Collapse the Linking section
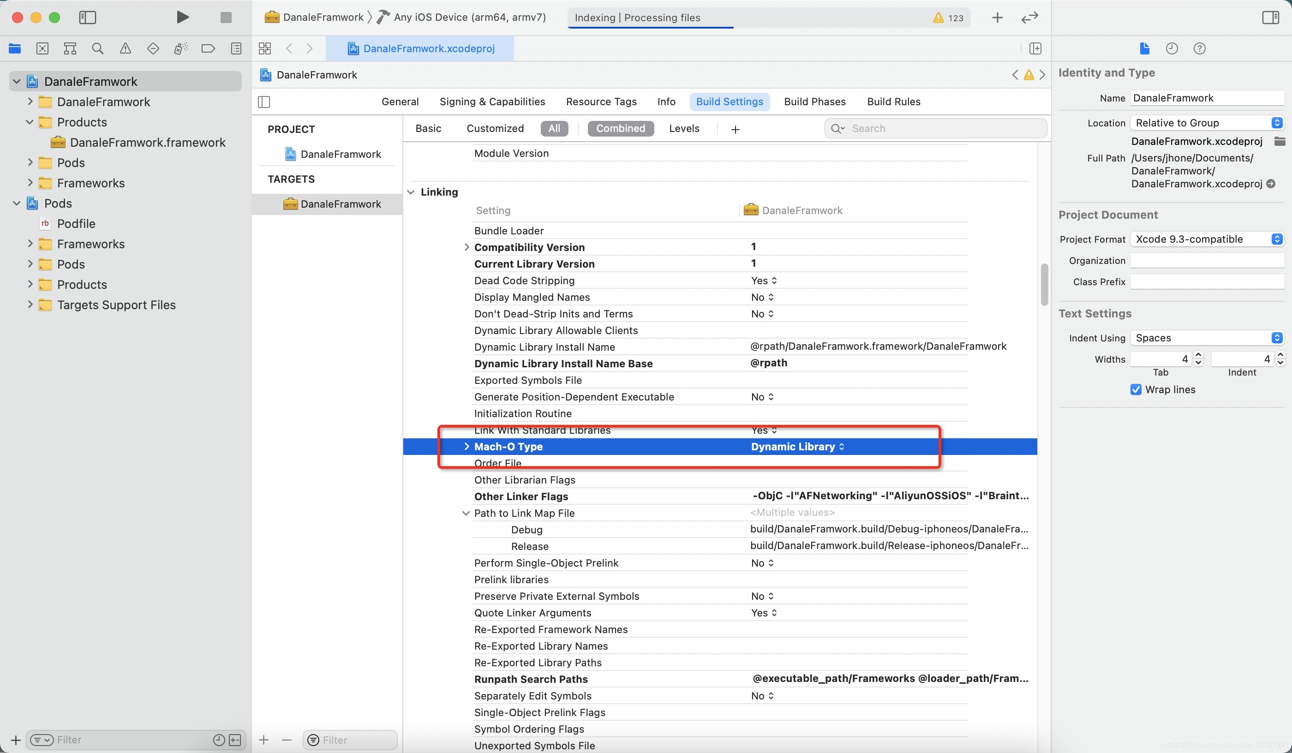 pyautogui.click(x=411, y=192)
